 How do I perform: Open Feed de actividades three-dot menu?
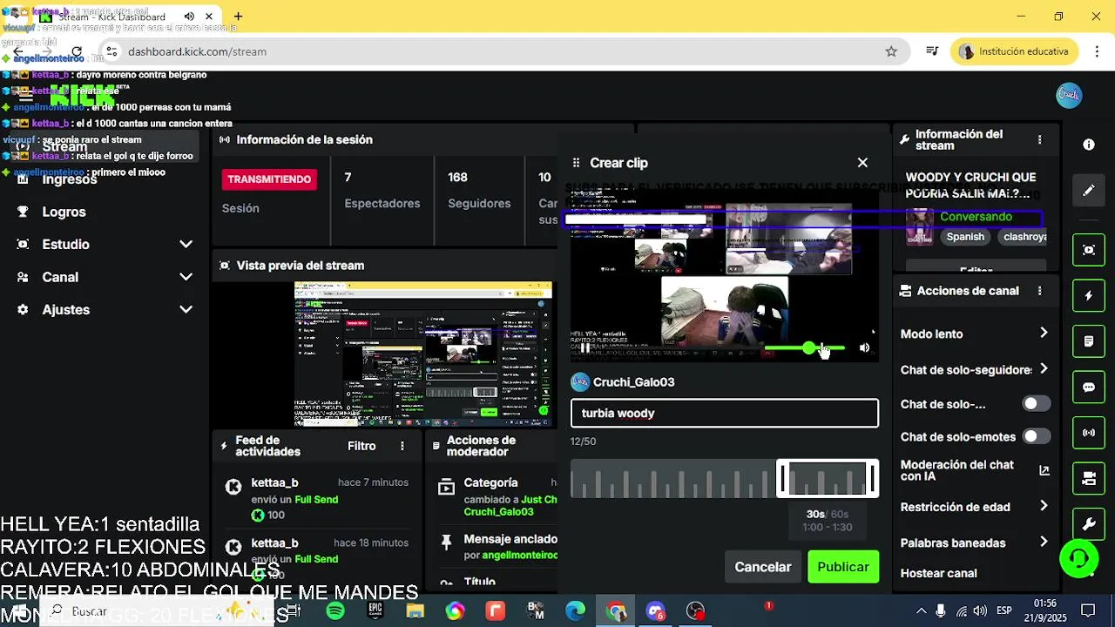click(402, 446)
